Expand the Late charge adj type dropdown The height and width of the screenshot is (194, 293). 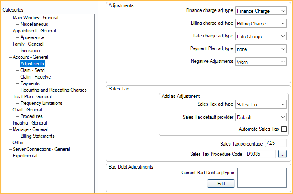click(x=261, y=37)
